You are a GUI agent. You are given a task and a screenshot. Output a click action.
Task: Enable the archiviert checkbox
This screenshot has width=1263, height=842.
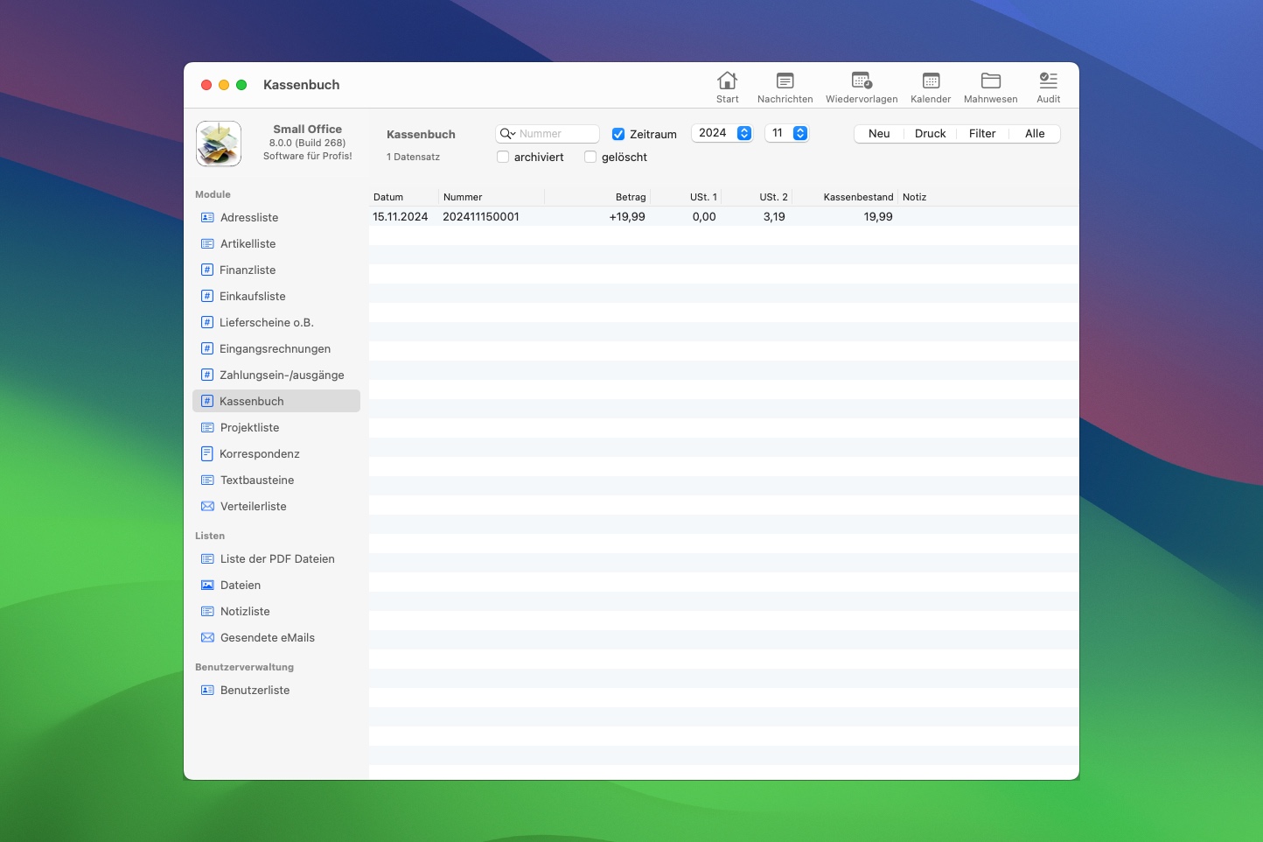click(503, 157)
